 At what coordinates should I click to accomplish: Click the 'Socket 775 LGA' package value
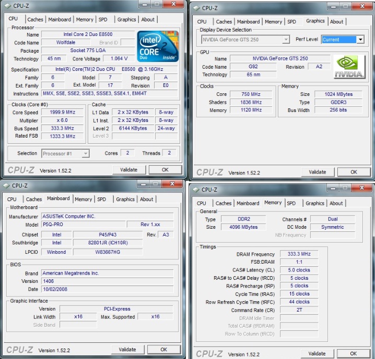click(88, 51)
